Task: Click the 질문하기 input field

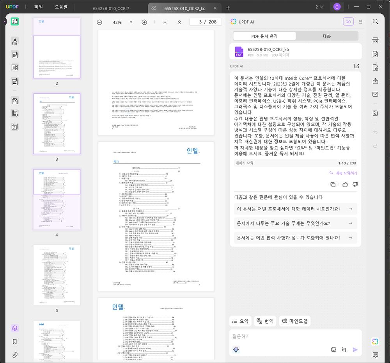Action: point(295,337)
